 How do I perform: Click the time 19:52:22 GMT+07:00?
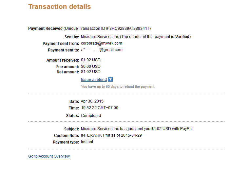point(99,108)
